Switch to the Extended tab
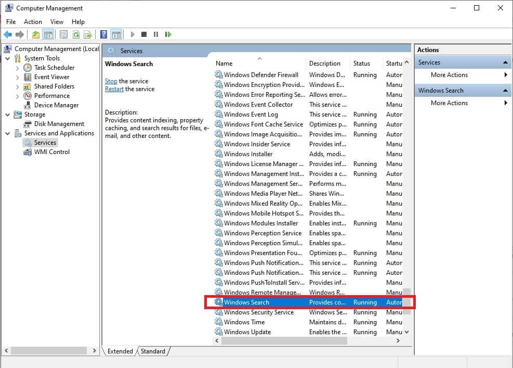The height and width of the screenshot is (368, 513). [120, 351]
